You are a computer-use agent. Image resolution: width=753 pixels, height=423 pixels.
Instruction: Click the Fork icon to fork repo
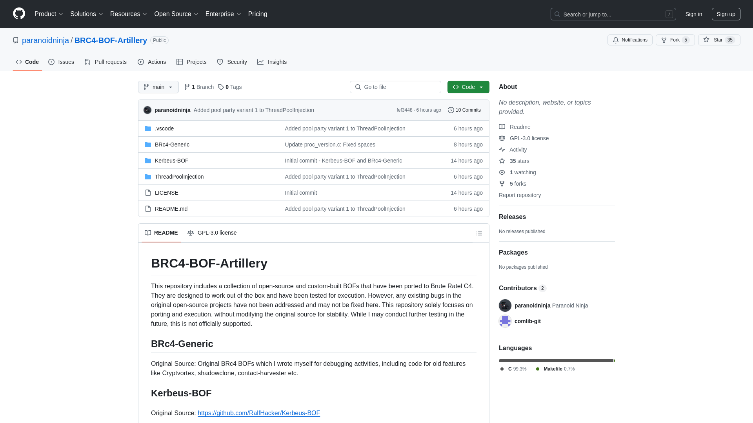(664, 40)
